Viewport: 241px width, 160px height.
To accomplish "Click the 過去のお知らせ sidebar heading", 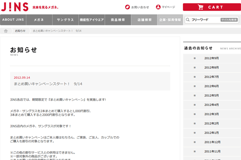I will click(x=198, y=48).
